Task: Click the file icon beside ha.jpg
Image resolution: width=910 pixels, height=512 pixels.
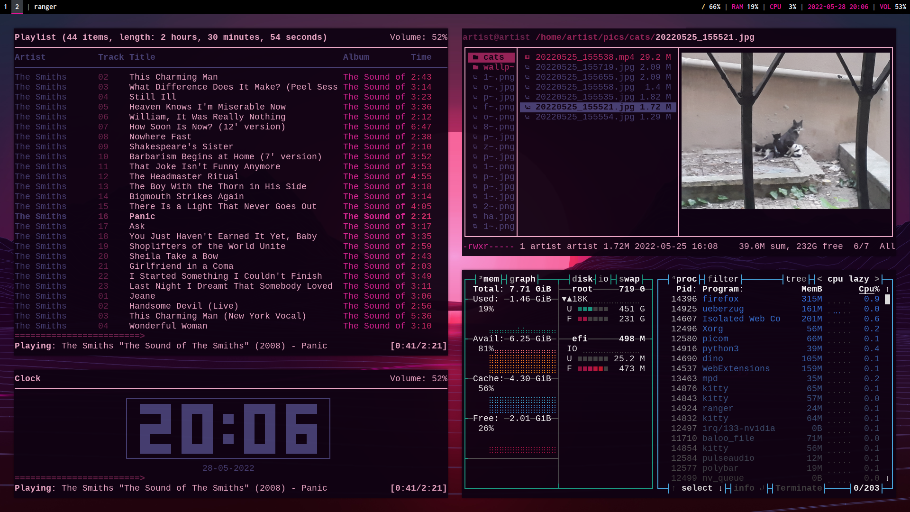Action: tap(475, 217)
